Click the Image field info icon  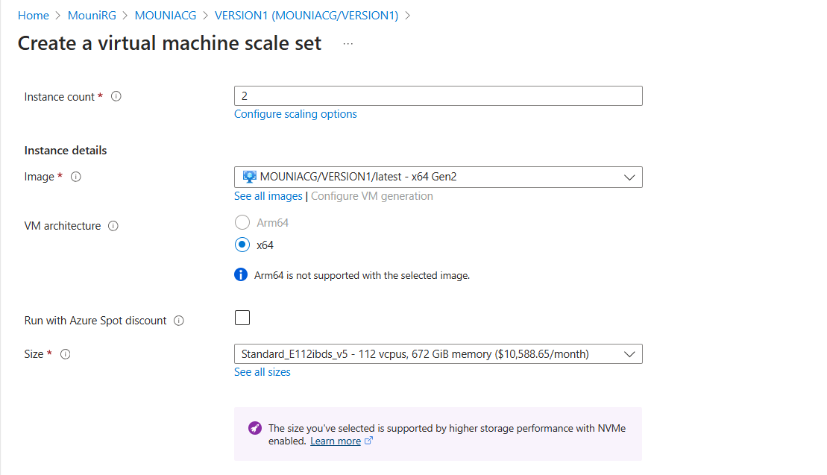point(76,177)
